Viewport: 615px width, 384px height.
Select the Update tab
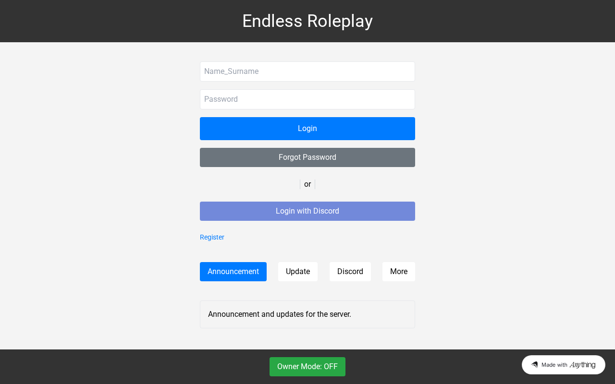click(x=298, y=272)
